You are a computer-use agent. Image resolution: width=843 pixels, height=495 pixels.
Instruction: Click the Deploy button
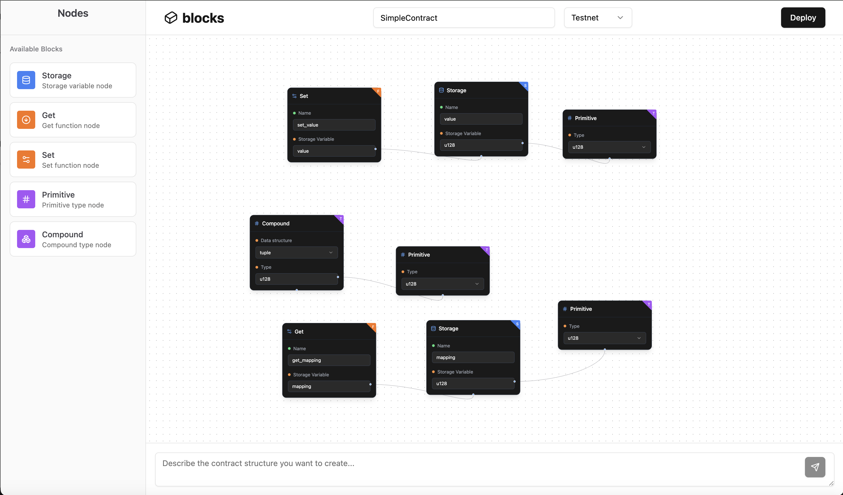803,18
